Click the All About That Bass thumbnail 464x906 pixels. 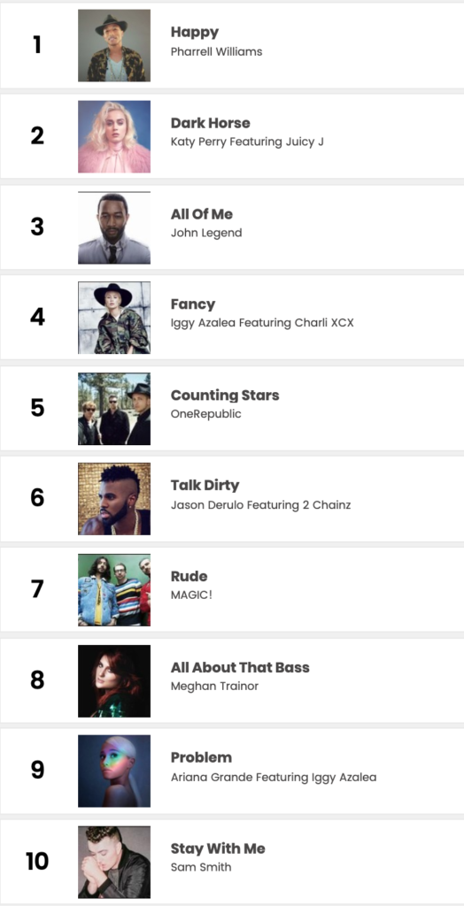point(114,680)
